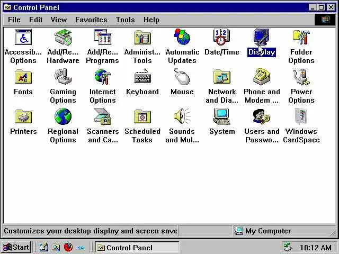Open Automatic Updates icon
This screenshot has width=339, height=254.
pyautogui.click(x=182, y=37)
